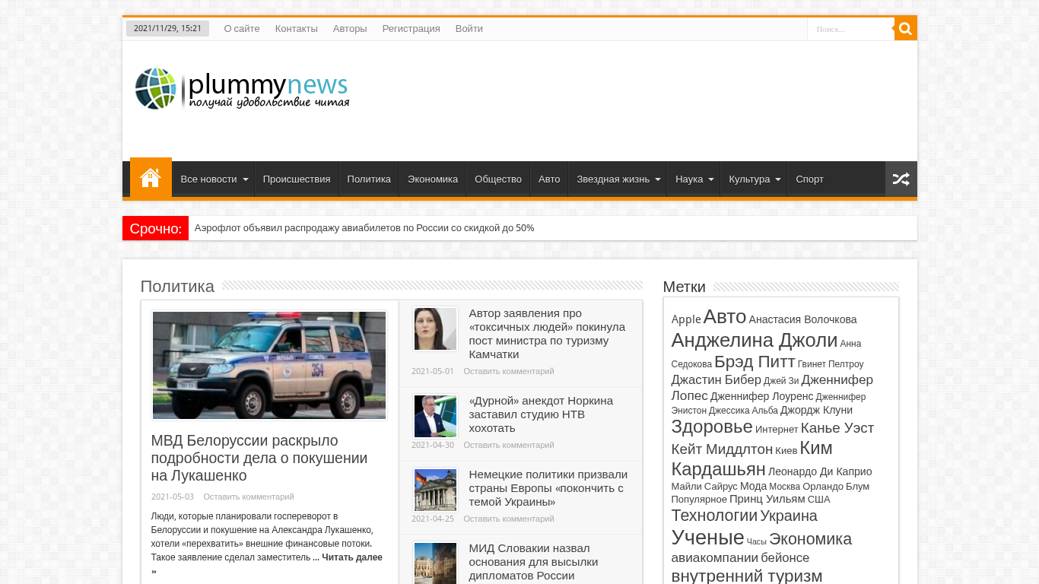This screenshot has height=584, width=1039.
Task: Expand the Все новости dropdown menu
Action: pyautogui.click(x=213, y=179)
